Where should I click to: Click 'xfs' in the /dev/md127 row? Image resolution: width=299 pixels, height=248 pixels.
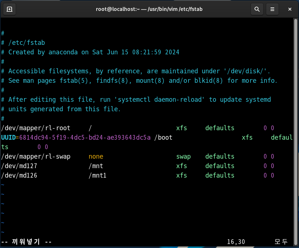[182, 166]
